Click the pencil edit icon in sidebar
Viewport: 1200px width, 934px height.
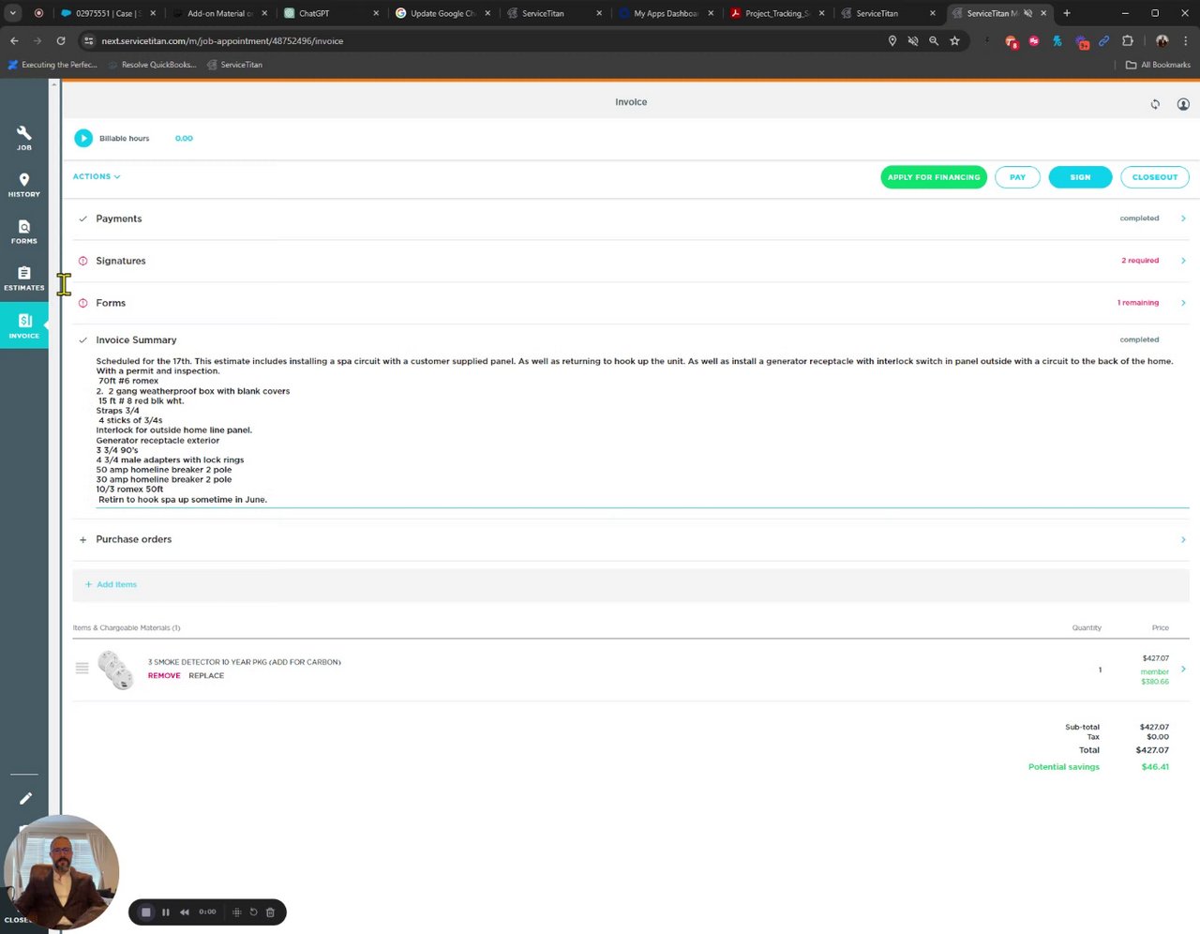click(25, 798)
